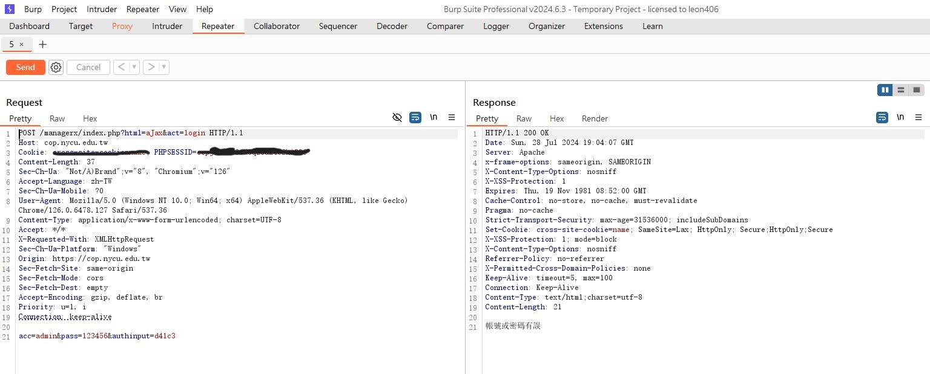Viewport: 930px width, 374px height.
Task: Click the Server: Apache response header
Action: click(515, 152)
